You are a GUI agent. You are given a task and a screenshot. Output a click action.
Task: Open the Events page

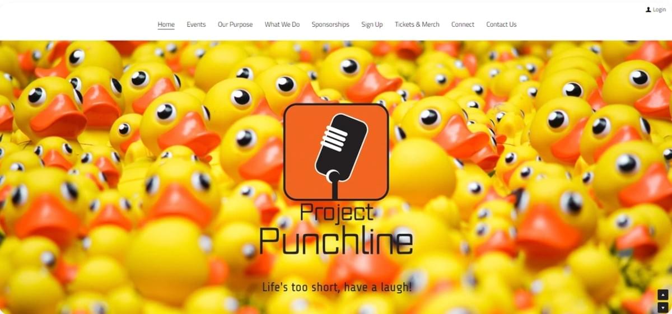(x=196, y=25)
